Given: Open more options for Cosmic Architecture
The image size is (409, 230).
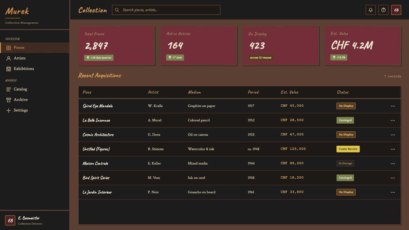Looking at the screenshot, I should tap(393, 135).
